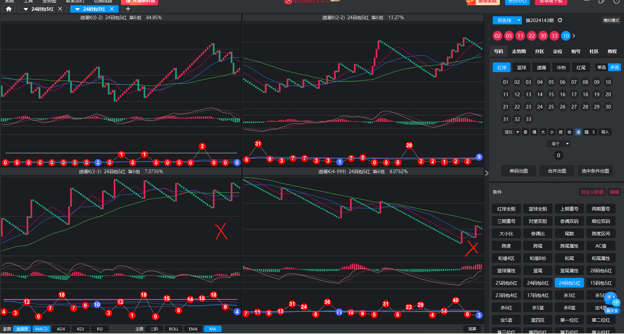Click drawn blue ball 10 in result row
Viewport: 624px width, 334px height.
tap(566, 36)
